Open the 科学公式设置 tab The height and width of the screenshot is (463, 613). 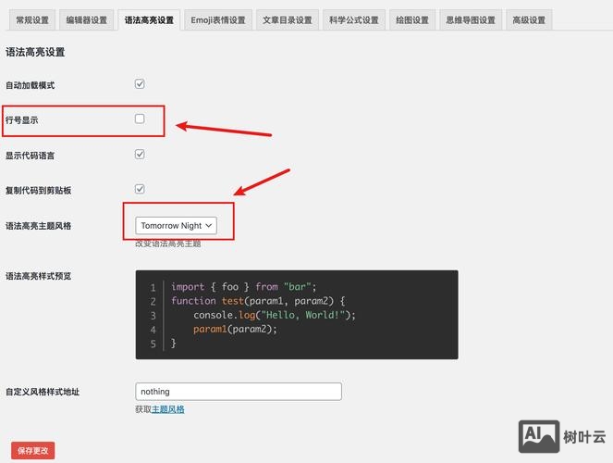(x=354, y=20)
